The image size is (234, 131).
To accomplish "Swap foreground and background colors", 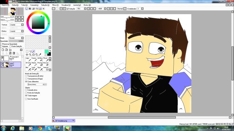I will tap(50, 51).
